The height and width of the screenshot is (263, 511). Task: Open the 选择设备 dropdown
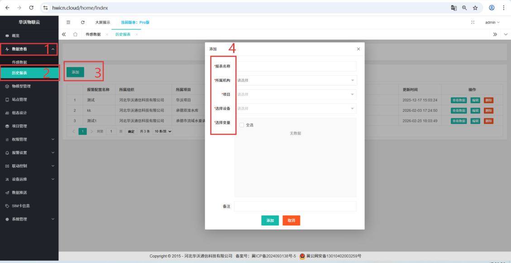click(x=296, y=109)
